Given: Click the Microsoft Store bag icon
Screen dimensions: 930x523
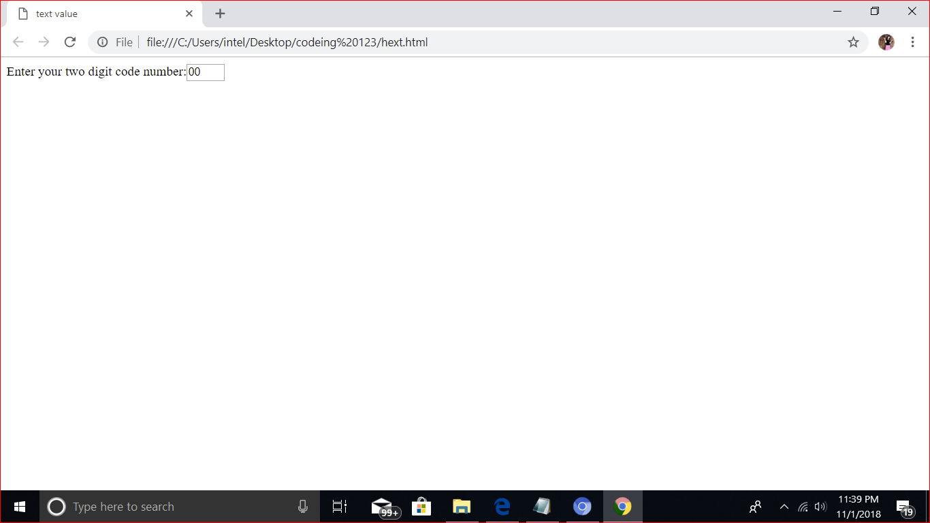Looking at the screenshot, I should click(x=421, y=507).
